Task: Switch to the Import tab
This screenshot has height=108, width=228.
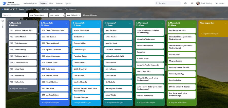Action: (60, 9)
